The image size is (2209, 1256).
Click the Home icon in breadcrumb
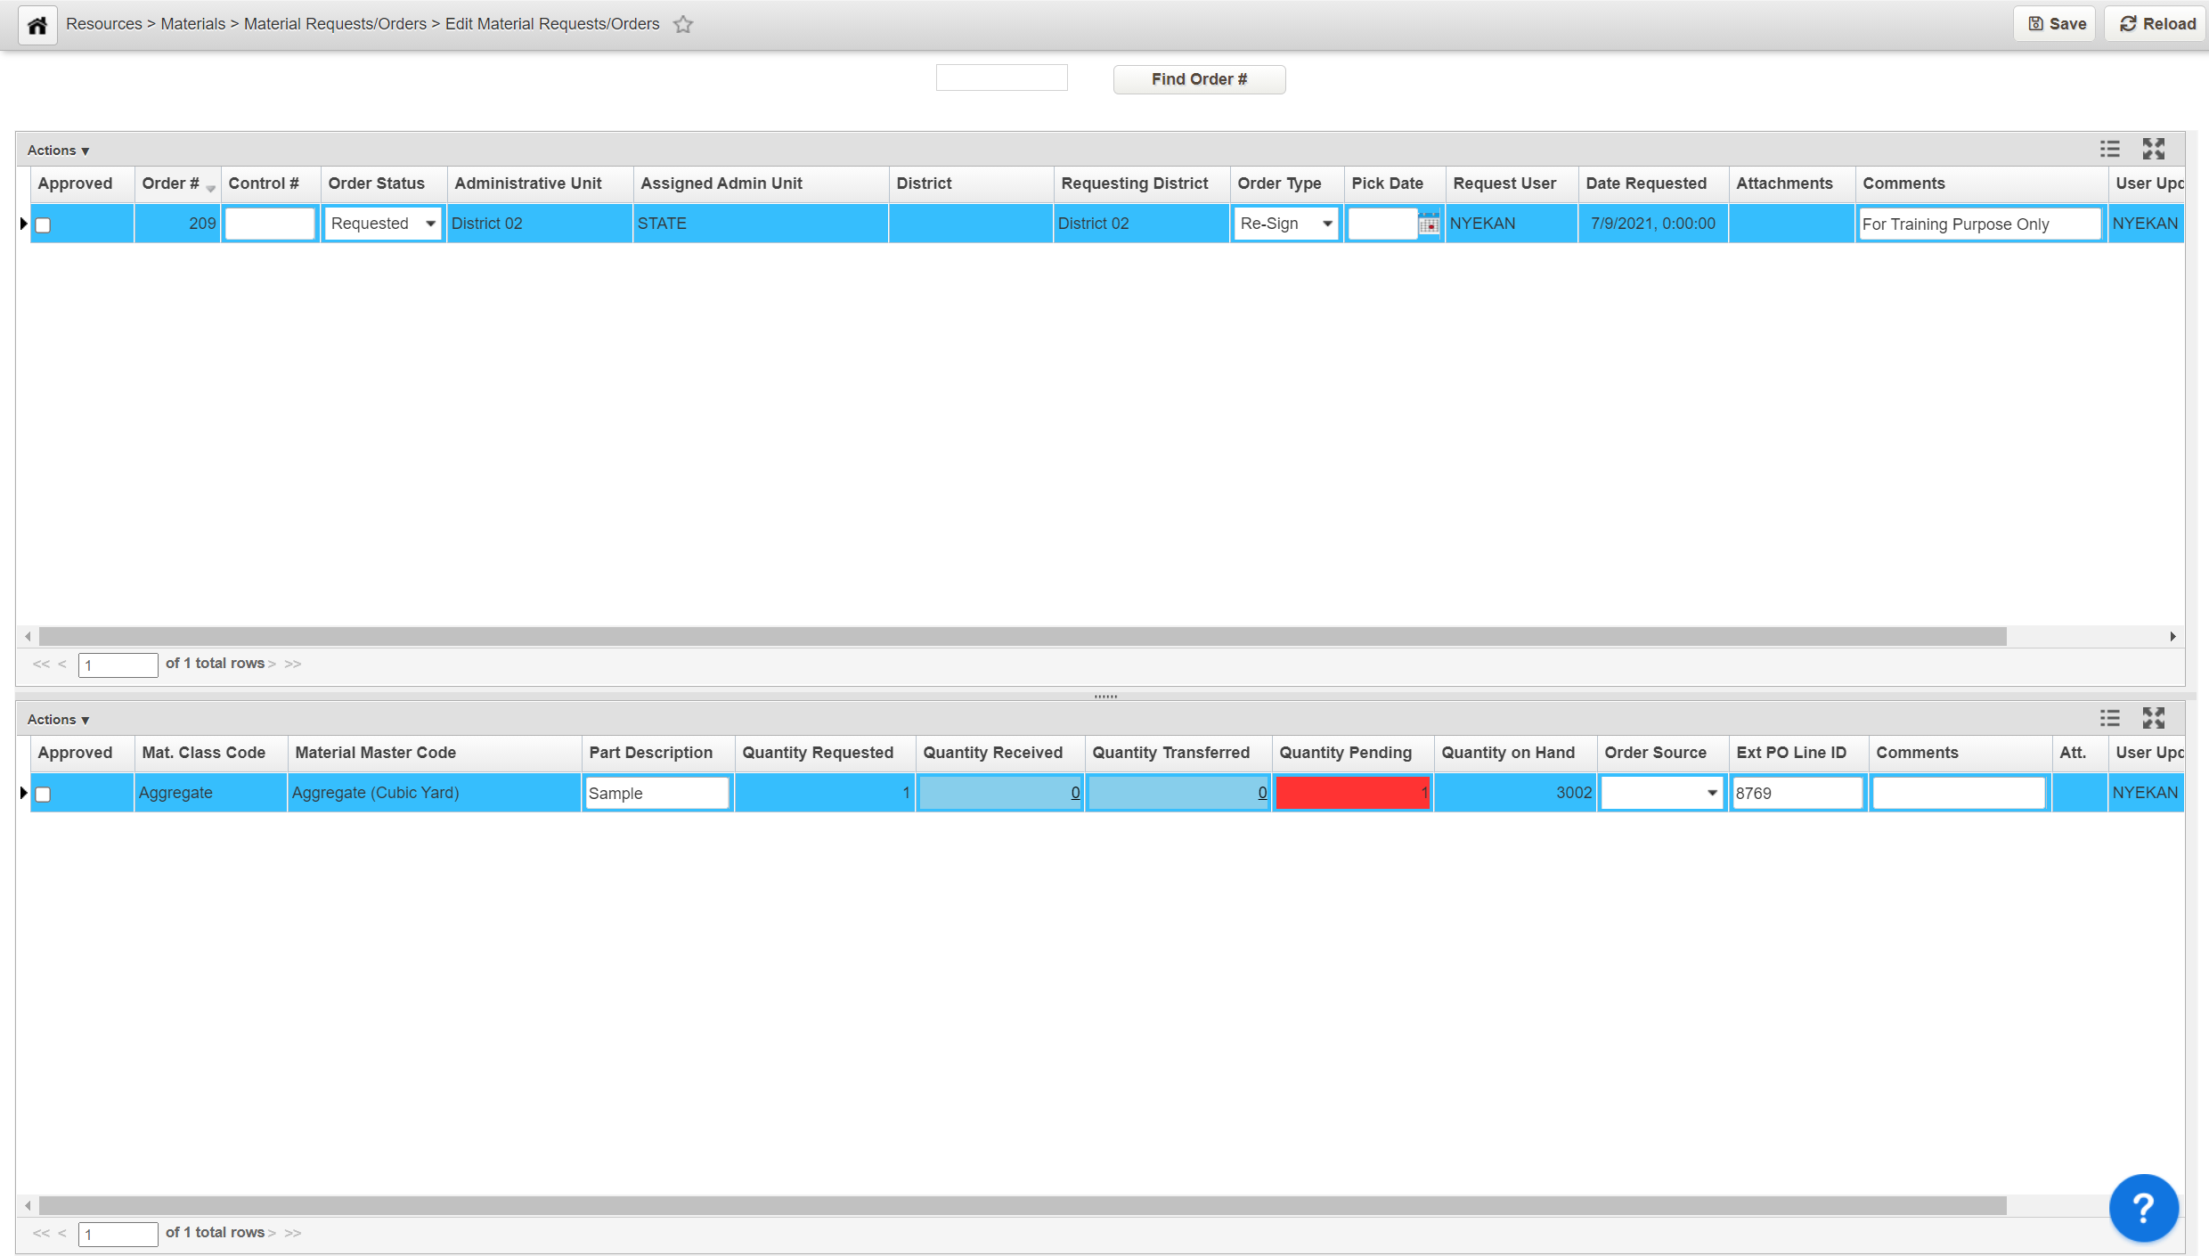(37, 25)
